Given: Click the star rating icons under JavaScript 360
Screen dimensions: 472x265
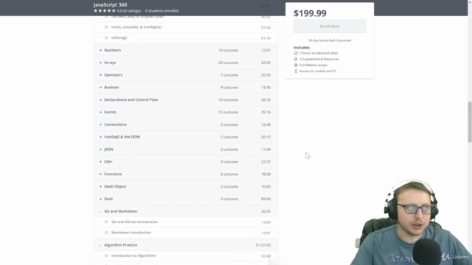Looking at the screenshot, I should tap(105, 11).
